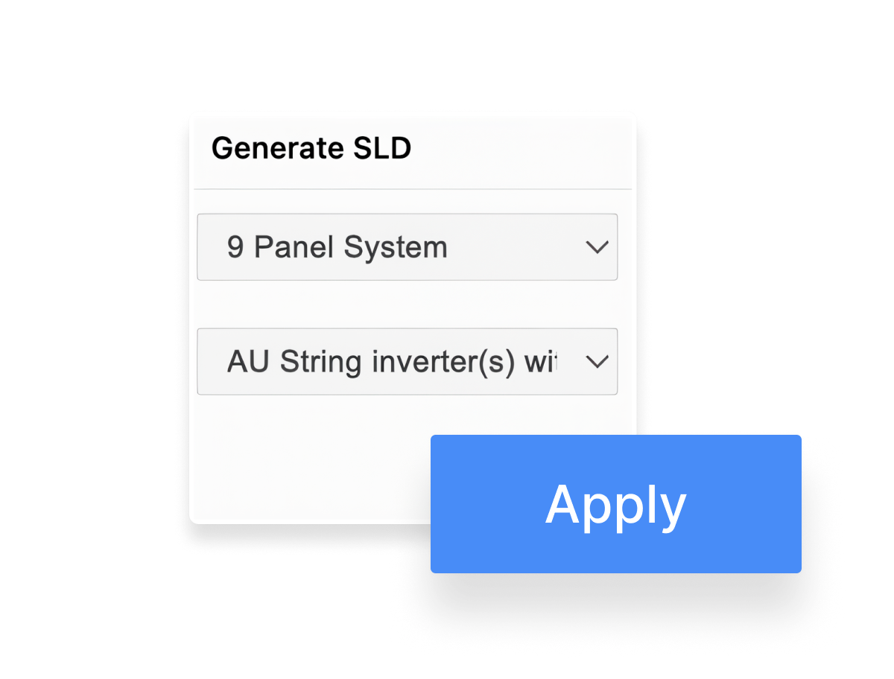Image resolution: width=894 pixels, height=679 pixels.
Task: Change the inverter configuration selection
Action: (408, 361)
